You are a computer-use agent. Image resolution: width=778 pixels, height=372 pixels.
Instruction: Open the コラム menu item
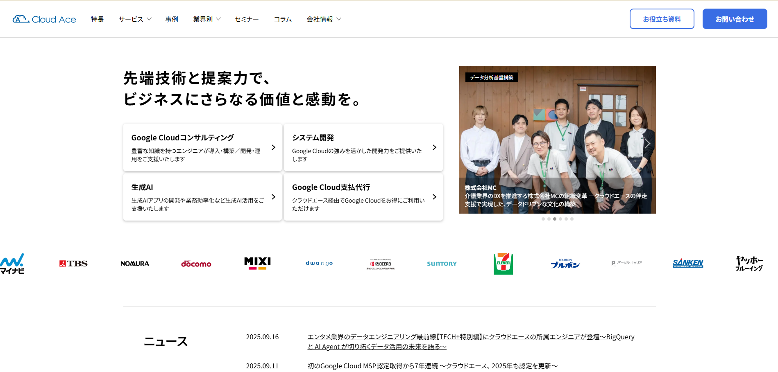pos(283,19)
